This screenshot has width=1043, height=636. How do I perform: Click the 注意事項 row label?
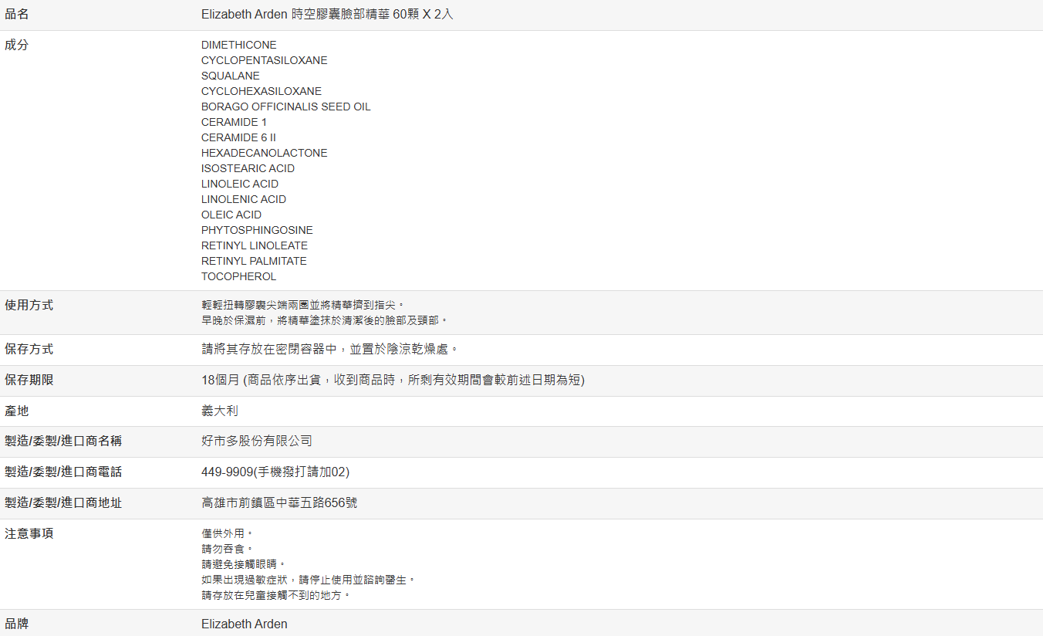pyautogui.click(x=29, y=533)
